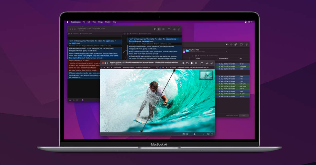Click highlighted word 'troublemakers' in right text pane
Viewport: 316px width, 165px height.
171,39
